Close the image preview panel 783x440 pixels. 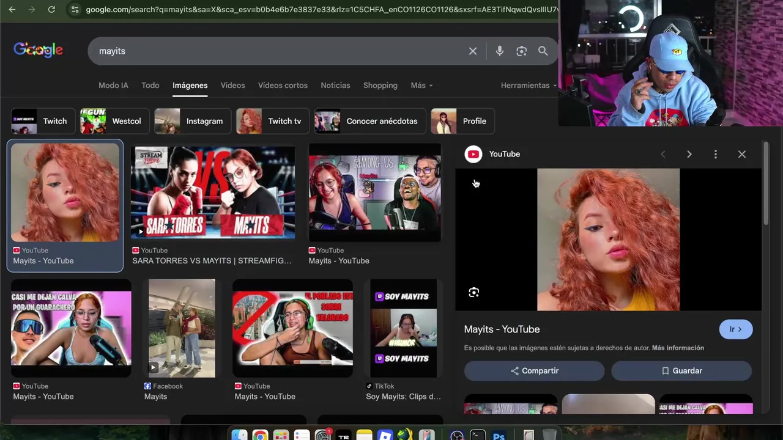(x=741, y=154)
